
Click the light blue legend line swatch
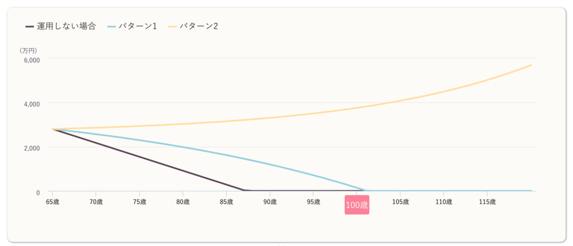(x=111, y=26)
